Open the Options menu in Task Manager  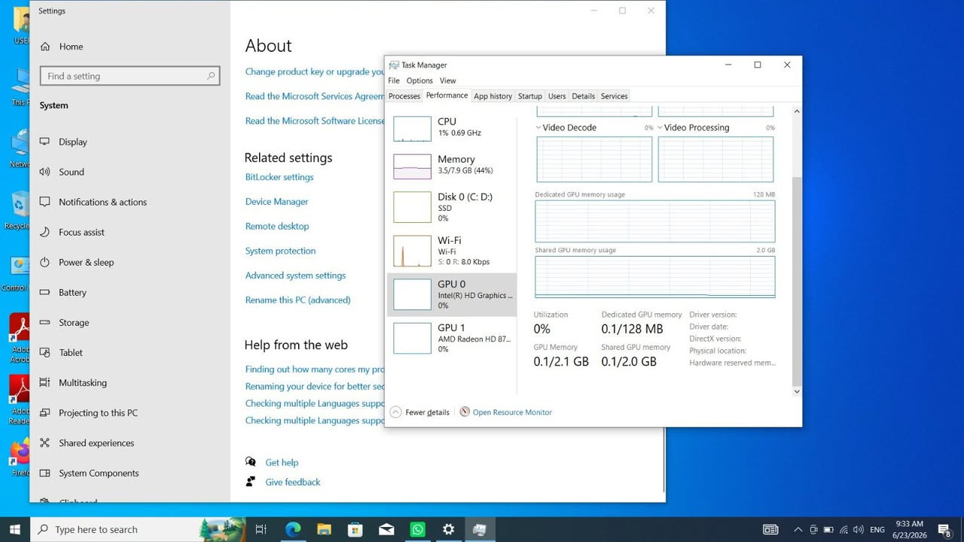point(419,81)
